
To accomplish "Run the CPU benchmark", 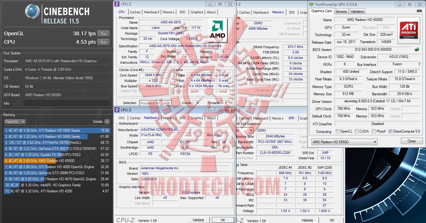I will 104,42.
